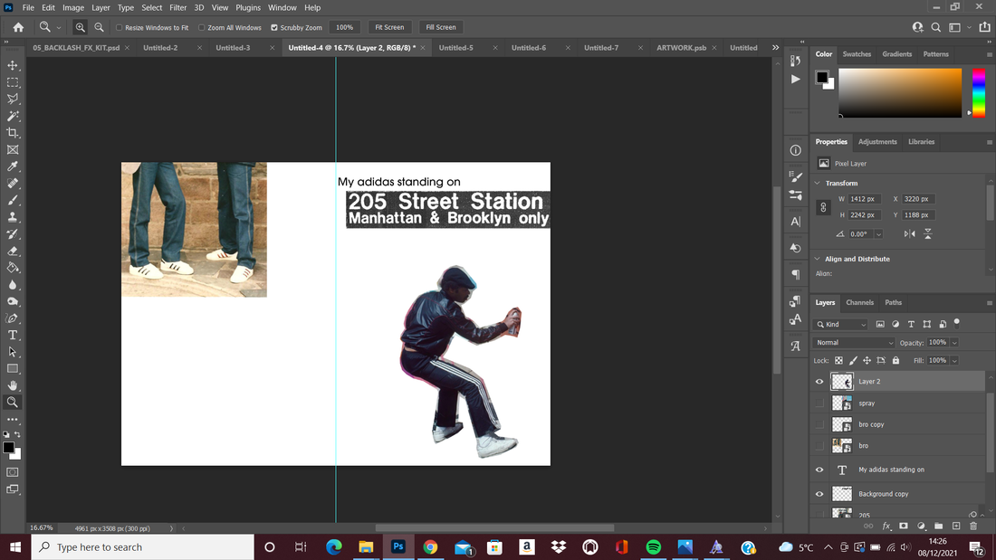Enable Zoom All Windows checkbox
The height and width of the screenshot is (560, 996).
coord(201,27)
